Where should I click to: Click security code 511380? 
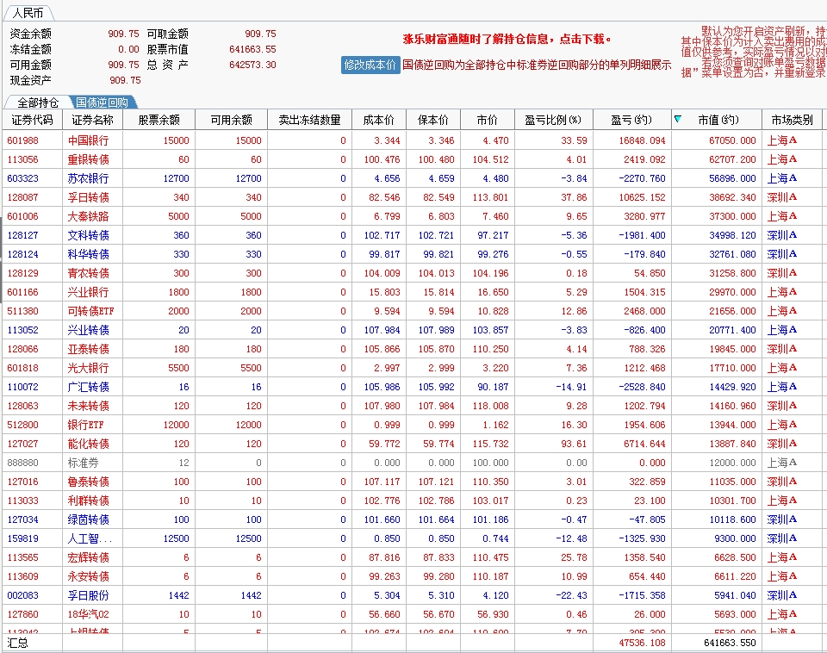coord(22,312)
